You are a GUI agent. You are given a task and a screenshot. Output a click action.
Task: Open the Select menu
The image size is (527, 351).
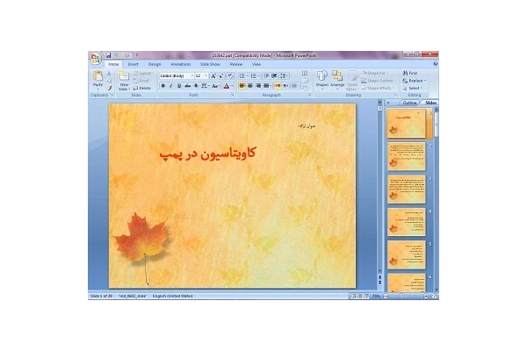click(413, 88)
